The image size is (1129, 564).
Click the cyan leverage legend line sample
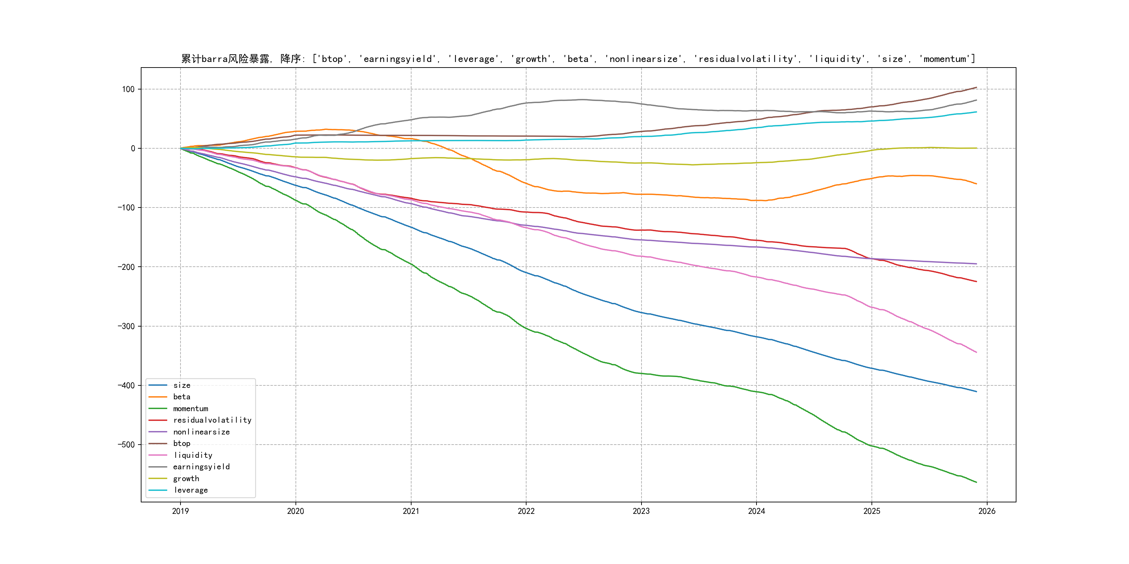pyautogui.click(x=158, y=490)
